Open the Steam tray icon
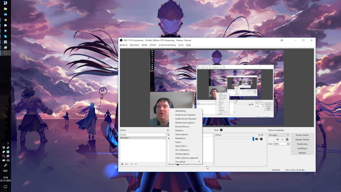Image resolution: width=341 pixels, height=192 pixels. [8, 147]
